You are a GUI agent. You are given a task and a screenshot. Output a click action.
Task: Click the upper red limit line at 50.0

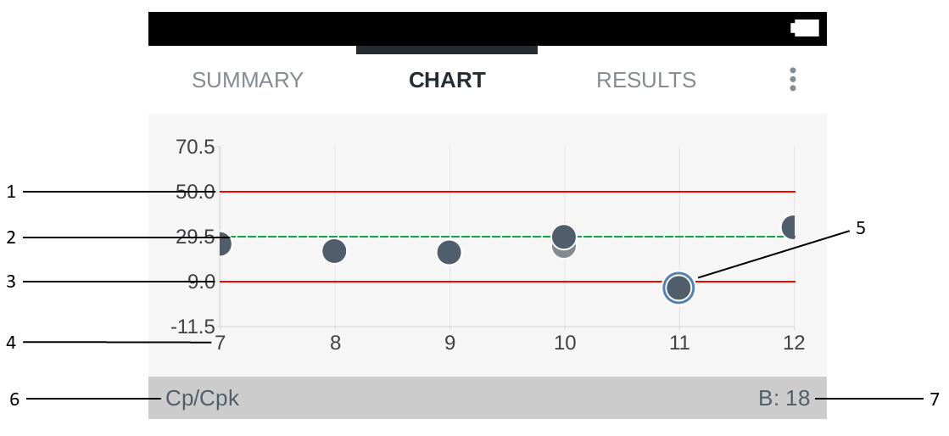click(x=509, y=192)
